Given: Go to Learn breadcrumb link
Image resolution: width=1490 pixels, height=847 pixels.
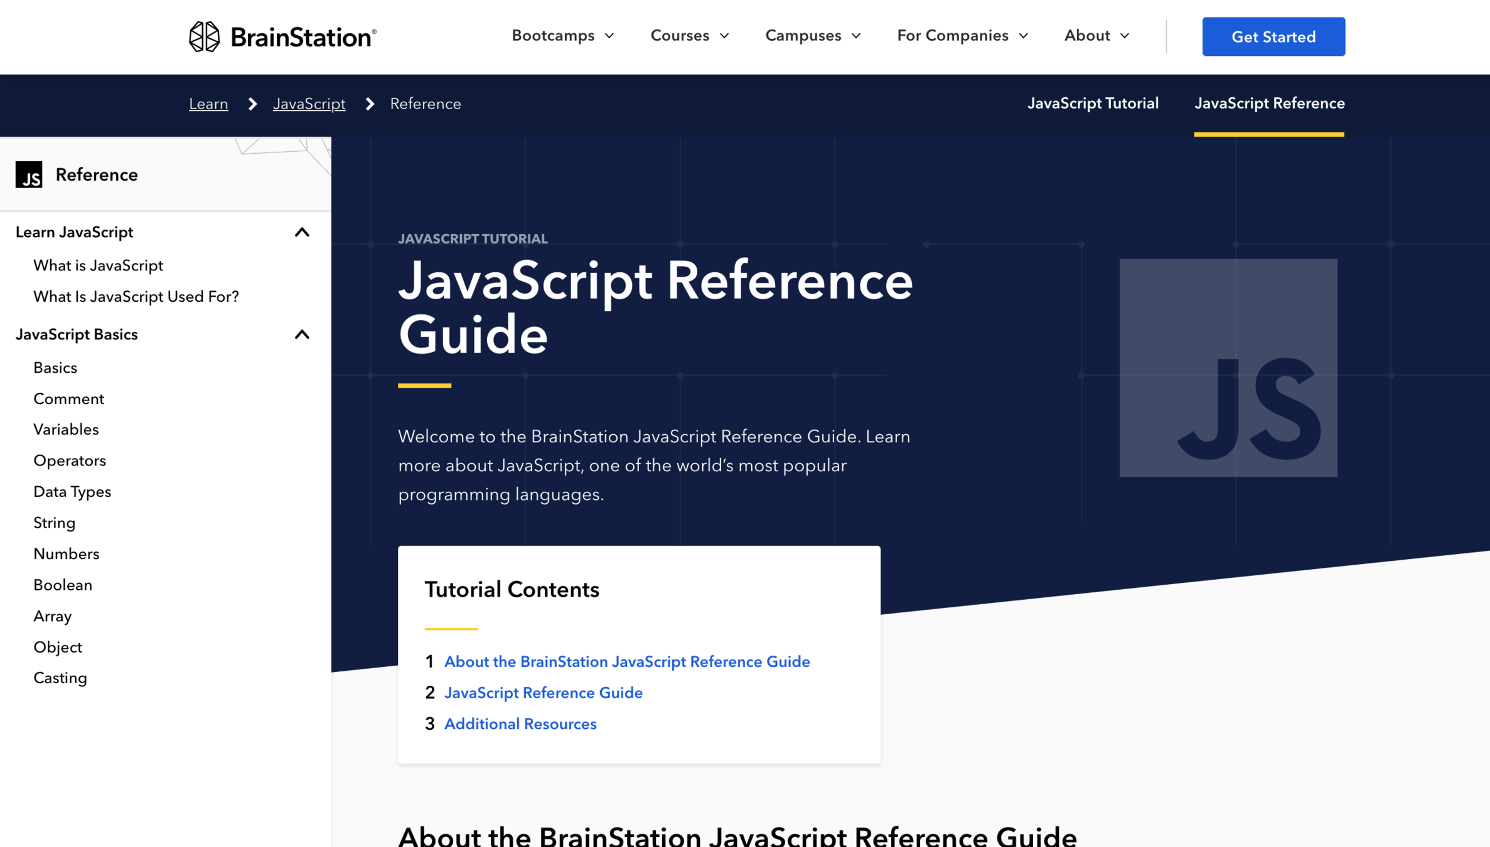Looking at the screenshot, I should [208, 104].
